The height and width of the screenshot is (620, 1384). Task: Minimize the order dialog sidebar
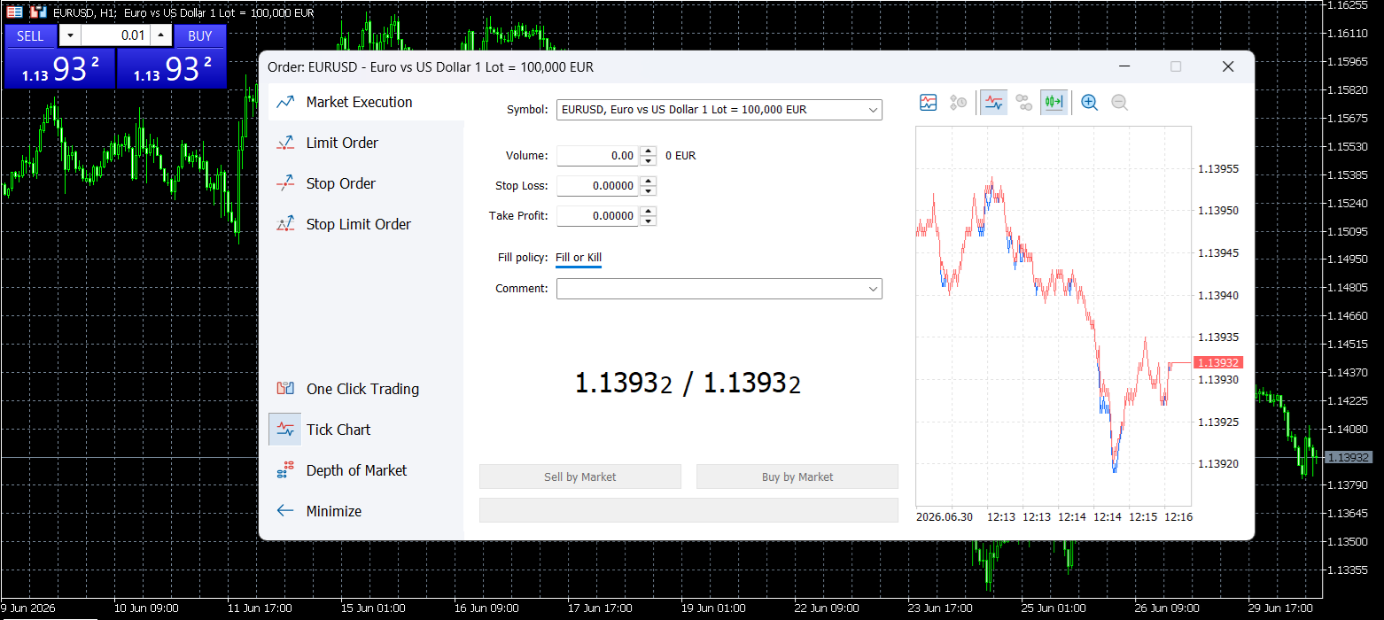[x=366, y=511]
